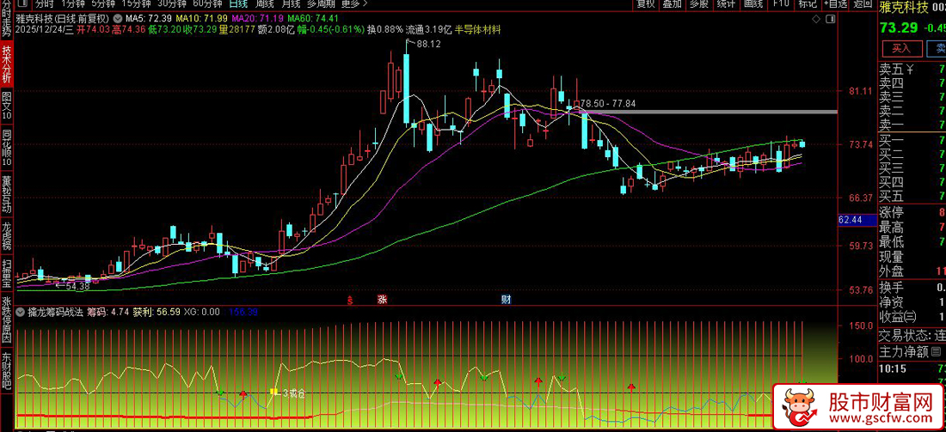
Task: Click the 标记 mark toolbar button
Action: (x=808, y=3)
